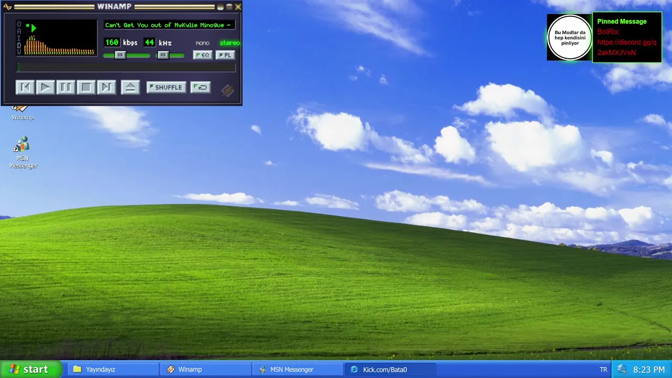Toggle Winamp windowshade mode button
Viewport: 672px width, 378px height.
point(229,7)
